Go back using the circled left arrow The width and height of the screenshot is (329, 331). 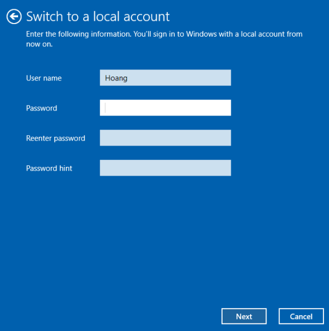tap(14, 17)
